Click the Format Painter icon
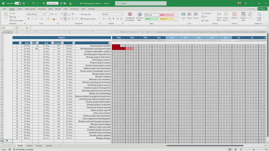Screen dimensions: 269x151 pyautogui.click(x=11, y=20)
